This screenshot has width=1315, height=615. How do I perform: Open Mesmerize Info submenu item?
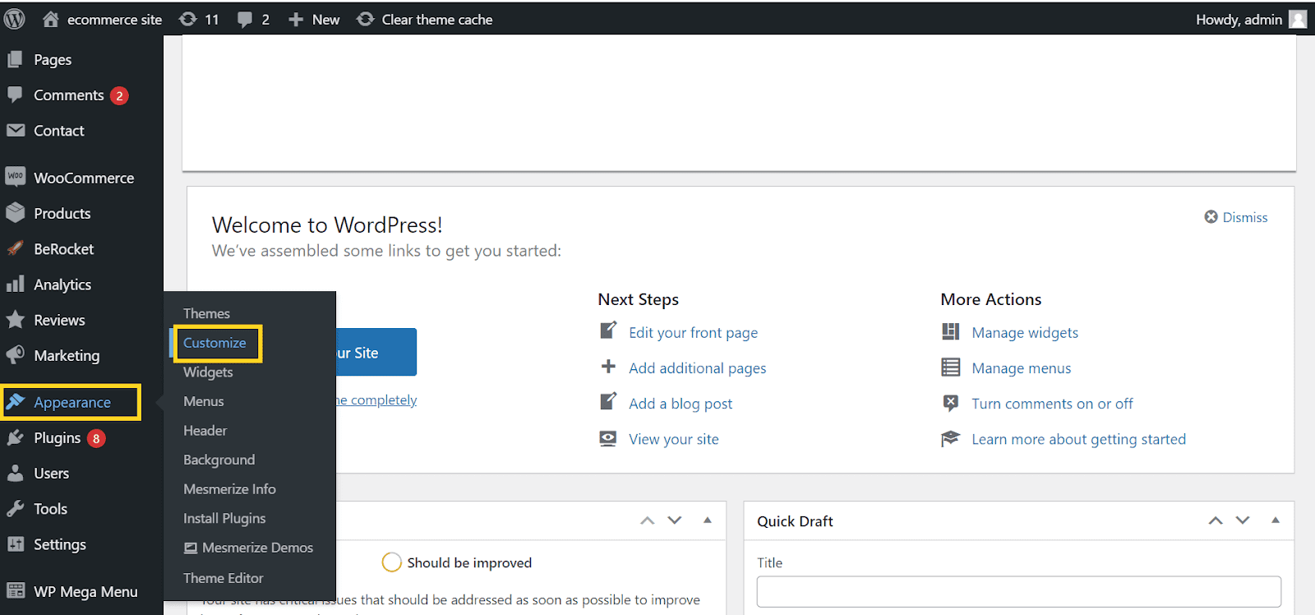(x=229, y=489)
